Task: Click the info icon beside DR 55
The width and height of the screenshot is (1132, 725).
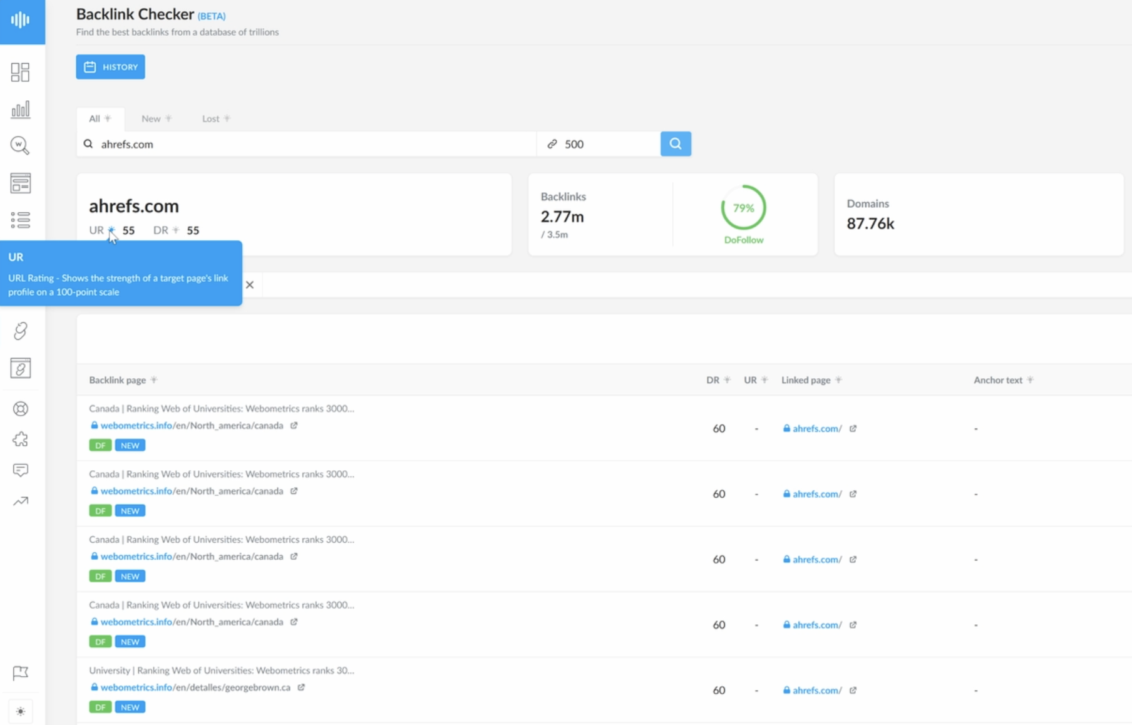Action: point(176,230)
